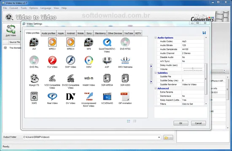This screenshot has height=151, width=232.
Task: Click OK in Video Settings
Action: pyautogui.click(x=181, y=123)
